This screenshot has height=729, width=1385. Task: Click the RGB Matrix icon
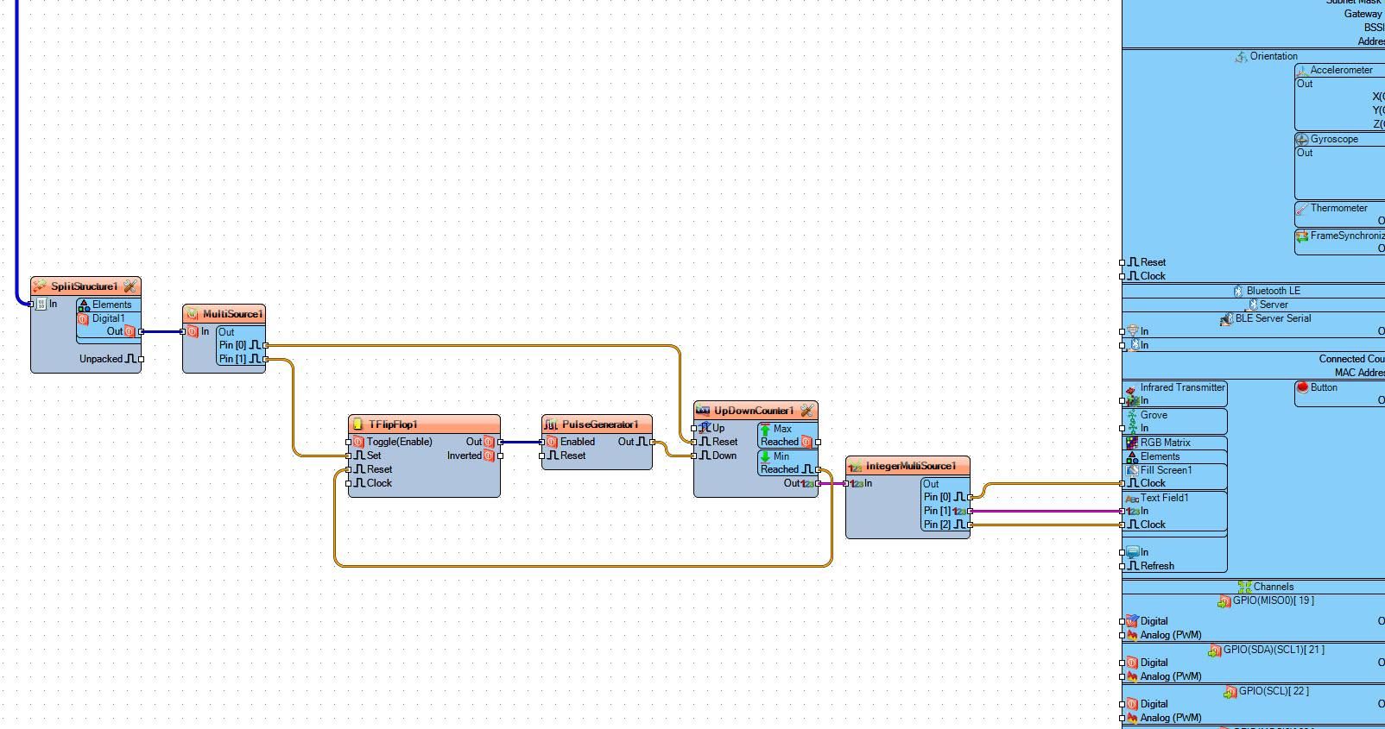pos(1132,443)
